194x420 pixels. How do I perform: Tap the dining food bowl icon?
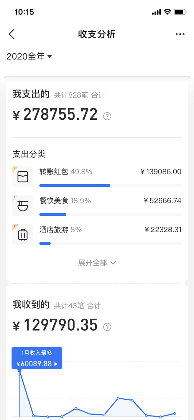[x=23, y=206]
